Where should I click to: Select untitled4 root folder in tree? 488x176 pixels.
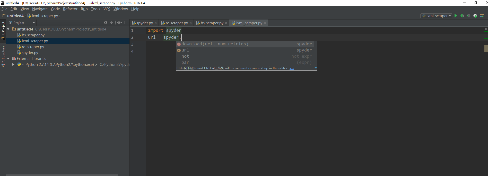tap(25, 29)
